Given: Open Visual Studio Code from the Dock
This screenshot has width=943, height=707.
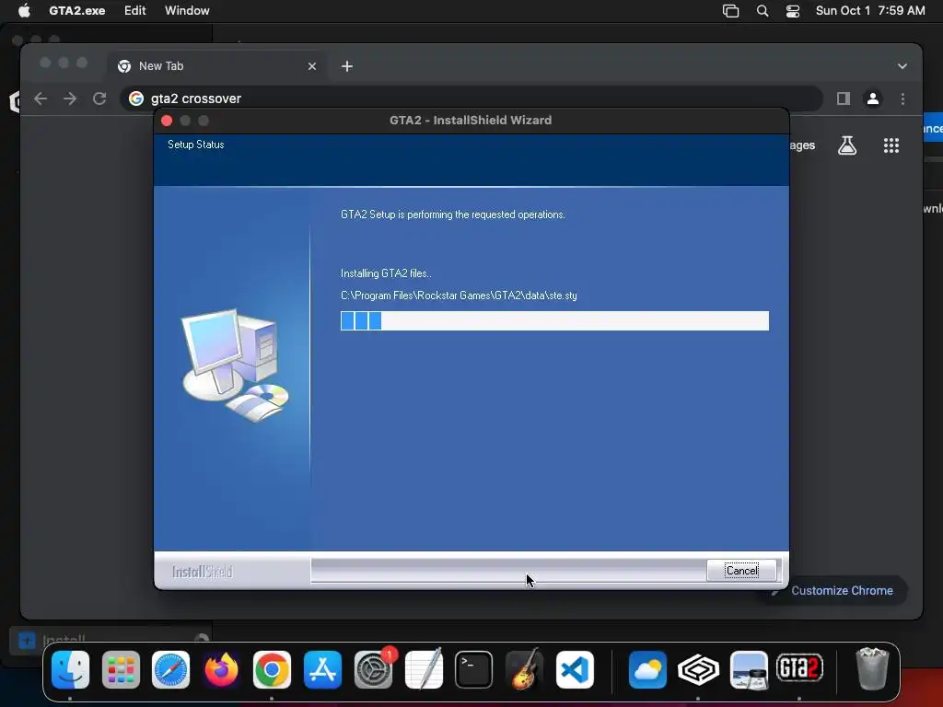Looking at the screenshot, I should pyautogui.click(x=575, y=669).
